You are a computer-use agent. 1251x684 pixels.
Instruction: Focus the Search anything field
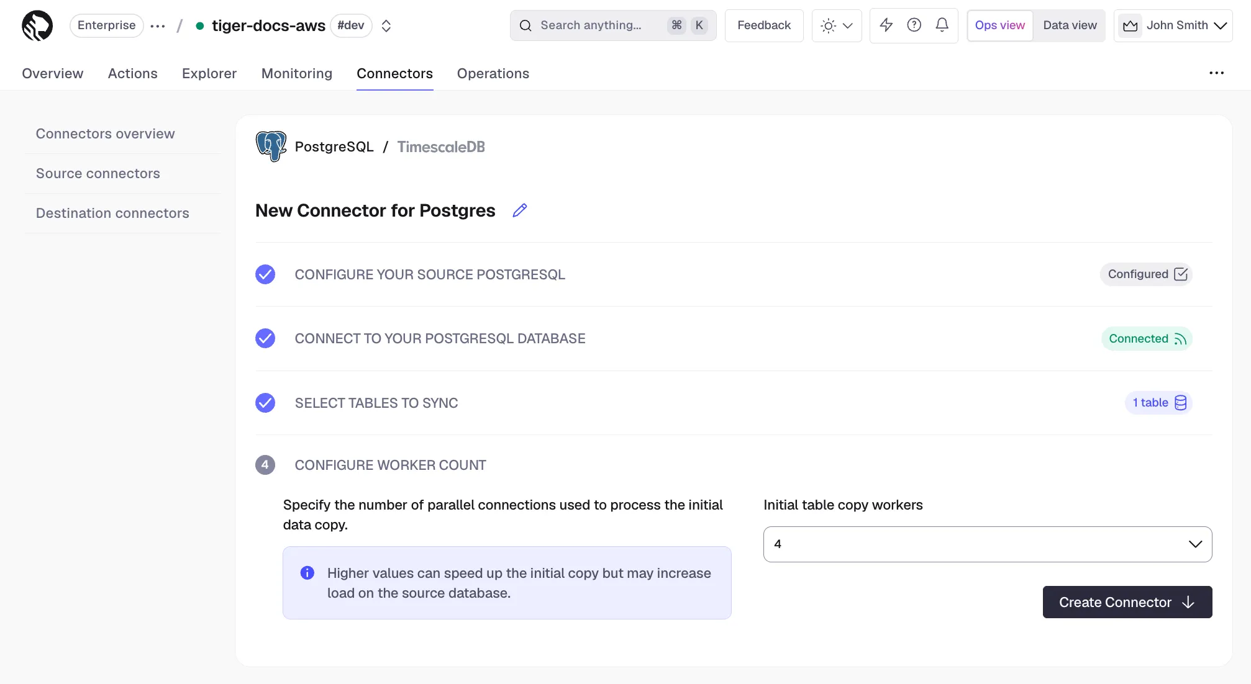pyautogui.click(x=613, y=25)
